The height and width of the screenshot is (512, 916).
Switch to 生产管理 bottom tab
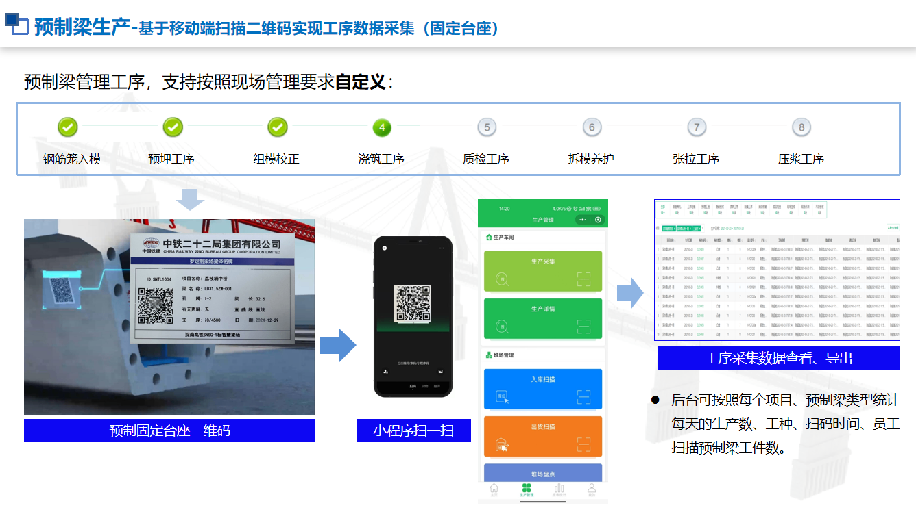(527, 489)
